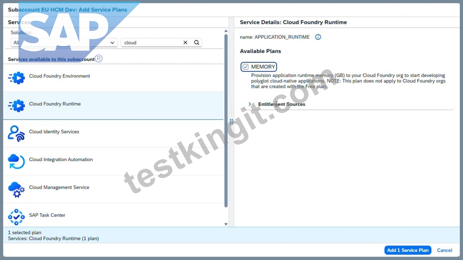Click into the cloud search input field
This screenshot has height=260, width=463.
coord(151,42)
